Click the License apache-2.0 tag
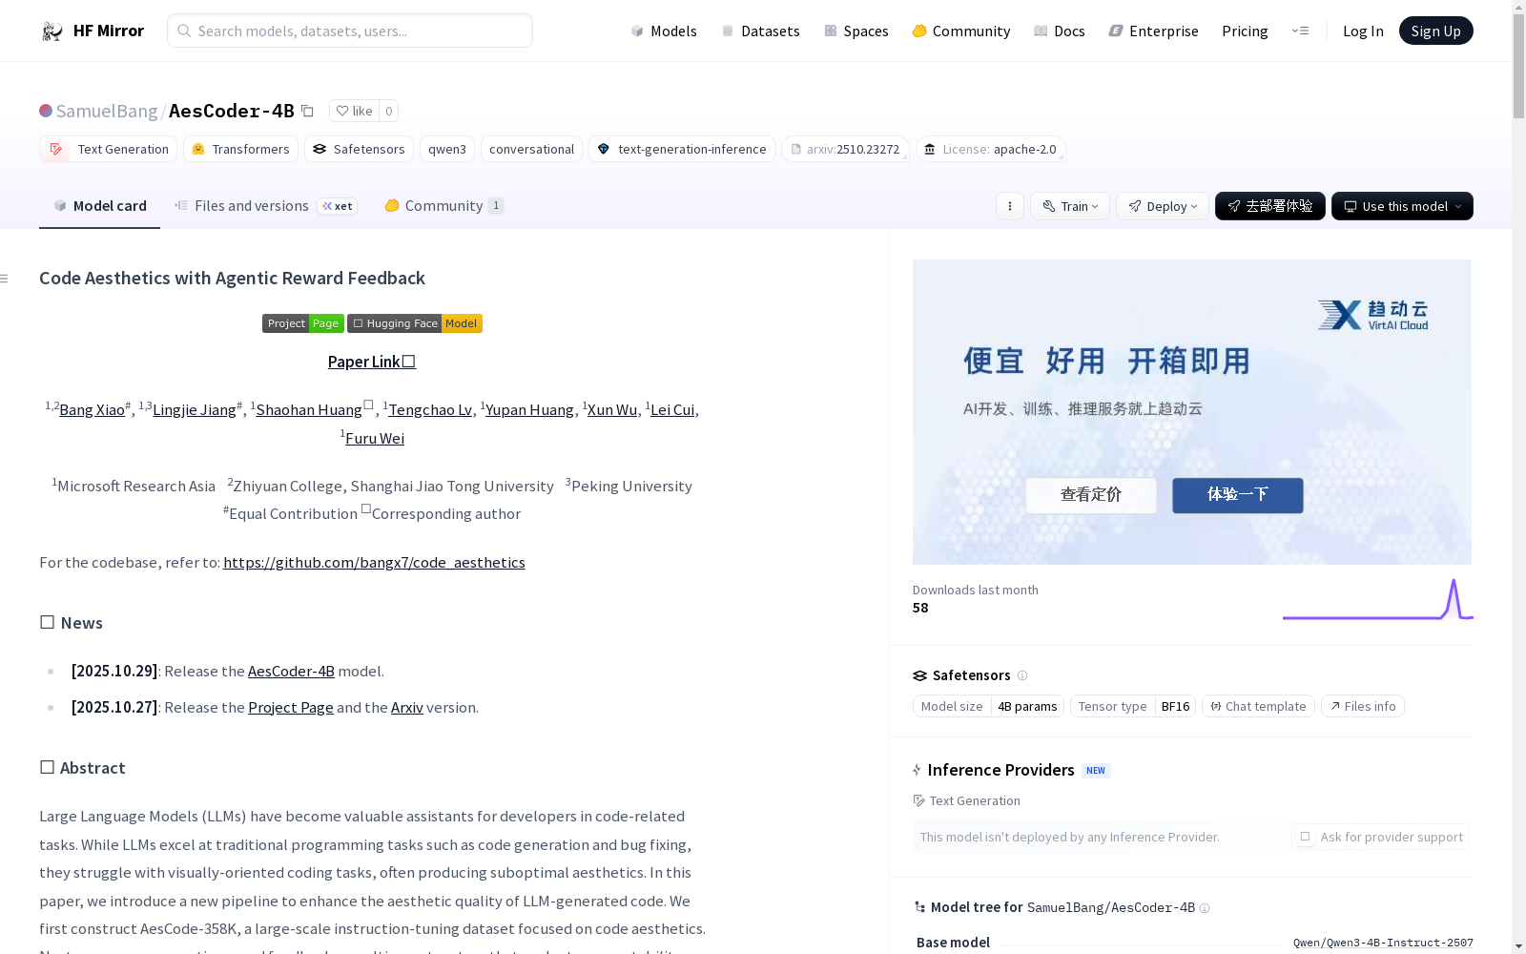The height and width of the screenshot is (954, 1526). click(991, 149)
